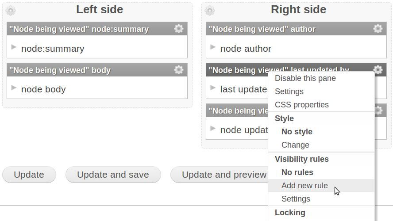Click gear icon of last updated by pane

378,69
